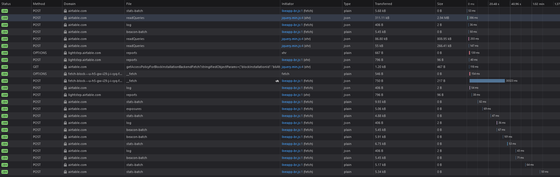Click the lock icon in the 5.91 kB beacon-batch row
Screen dimensions: 560x177
(65, 137)
